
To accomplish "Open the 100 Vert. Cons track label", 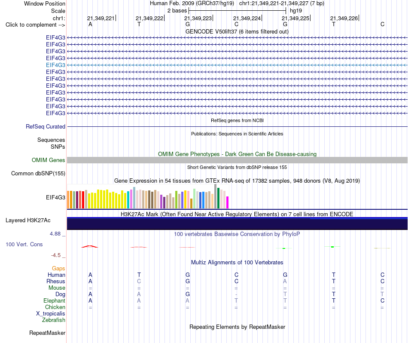I will coord(24,244).
